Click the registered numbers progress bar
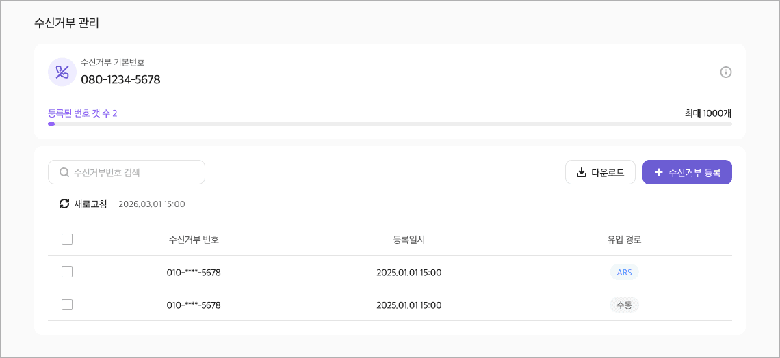The height and width of the screenshot is (358, 780). [x=390, y=124]
